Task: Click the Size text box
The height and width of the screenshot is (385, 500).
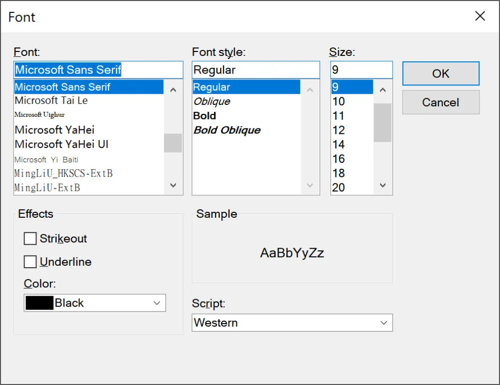Action: 361,70
